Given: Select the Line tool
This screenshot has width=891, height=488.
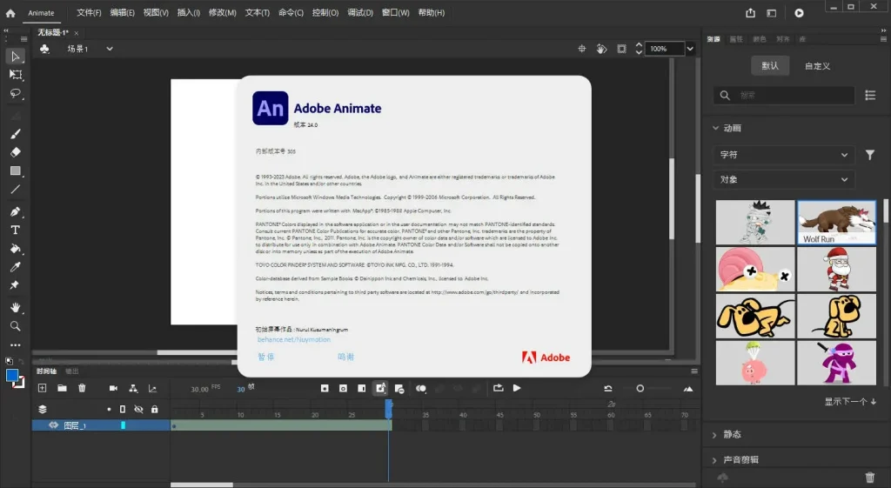Looking at the screenshot, I should [16, 190].
